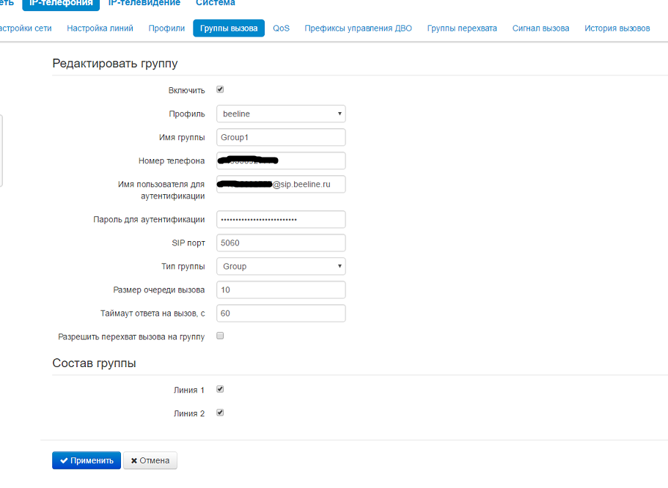Enable Разрешить перехват вызова на группу
Viewport: 668px width, 488px height.
(220, 336)
